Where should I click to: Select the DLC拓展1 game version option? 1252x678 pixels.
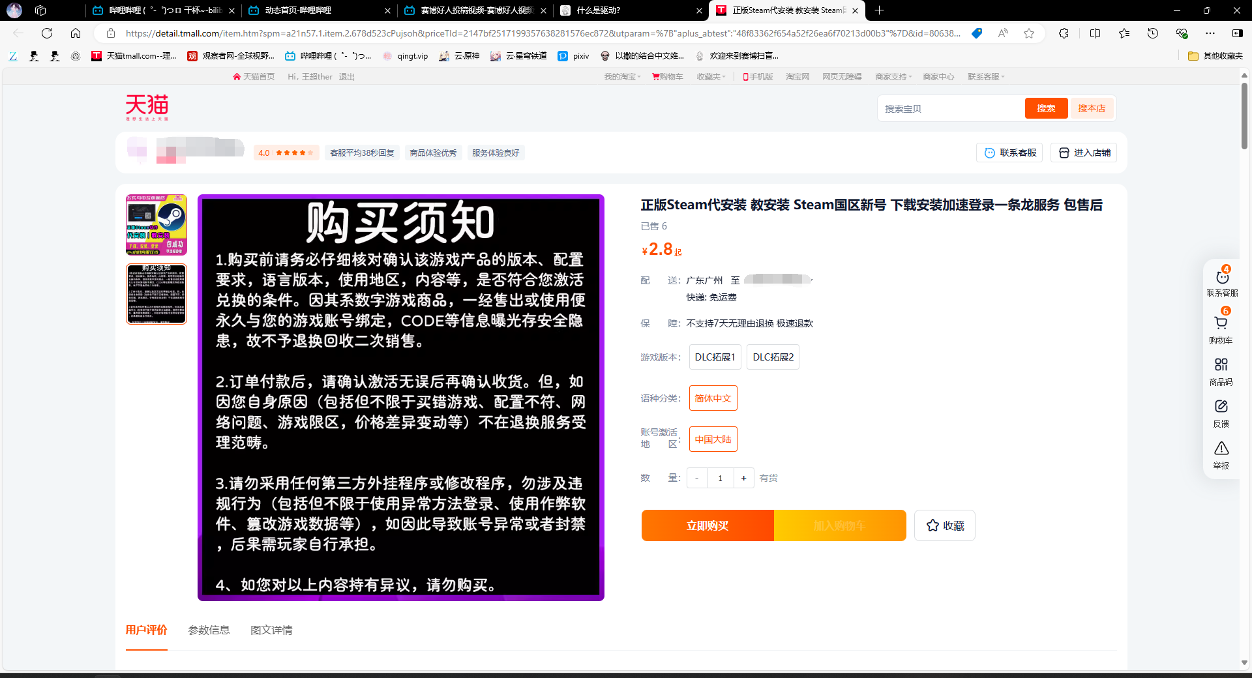715,357
